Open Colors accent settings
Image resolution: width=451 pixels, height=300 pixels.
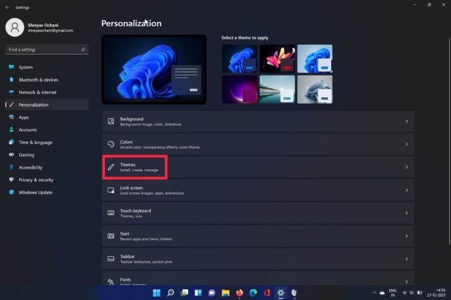pos(258,144)
